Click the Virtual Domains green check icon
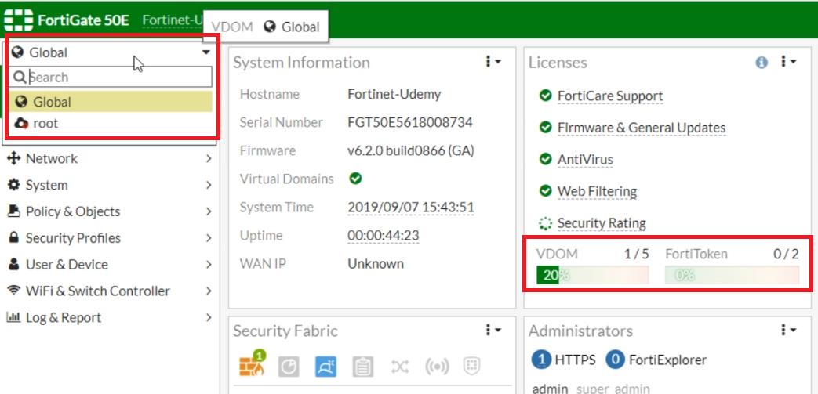818x394 pixels. [x=355, y=179]
